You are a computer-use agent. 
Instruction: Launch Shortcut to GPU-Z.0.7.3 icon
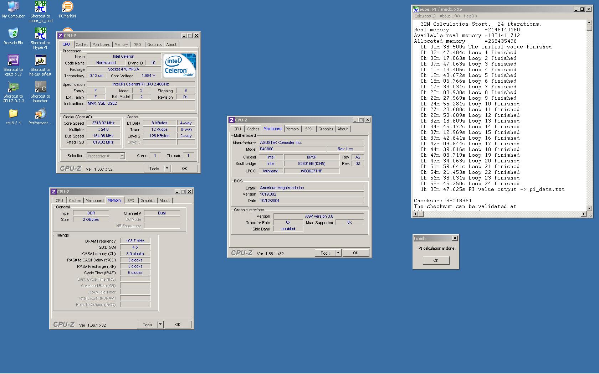(13, 92)
